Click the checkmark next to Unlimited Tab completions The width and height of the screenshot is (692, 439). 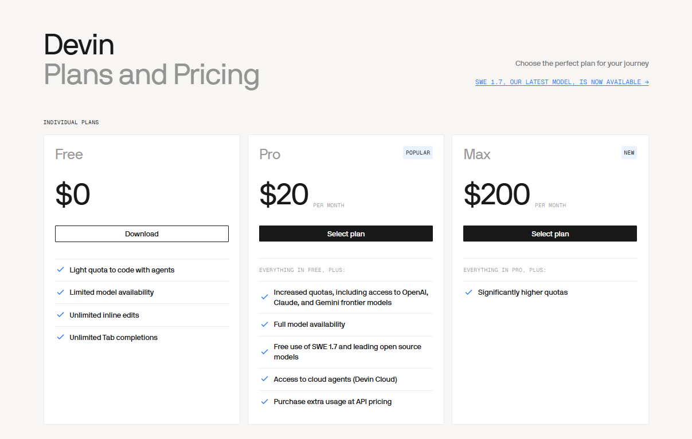click(x=60, y=337)
